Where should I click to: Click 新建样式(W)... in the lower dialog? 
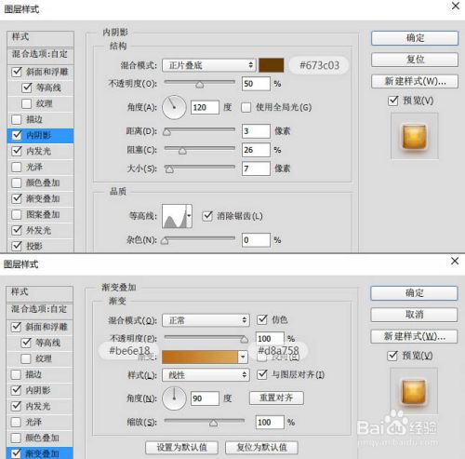[x=414, y=336]
